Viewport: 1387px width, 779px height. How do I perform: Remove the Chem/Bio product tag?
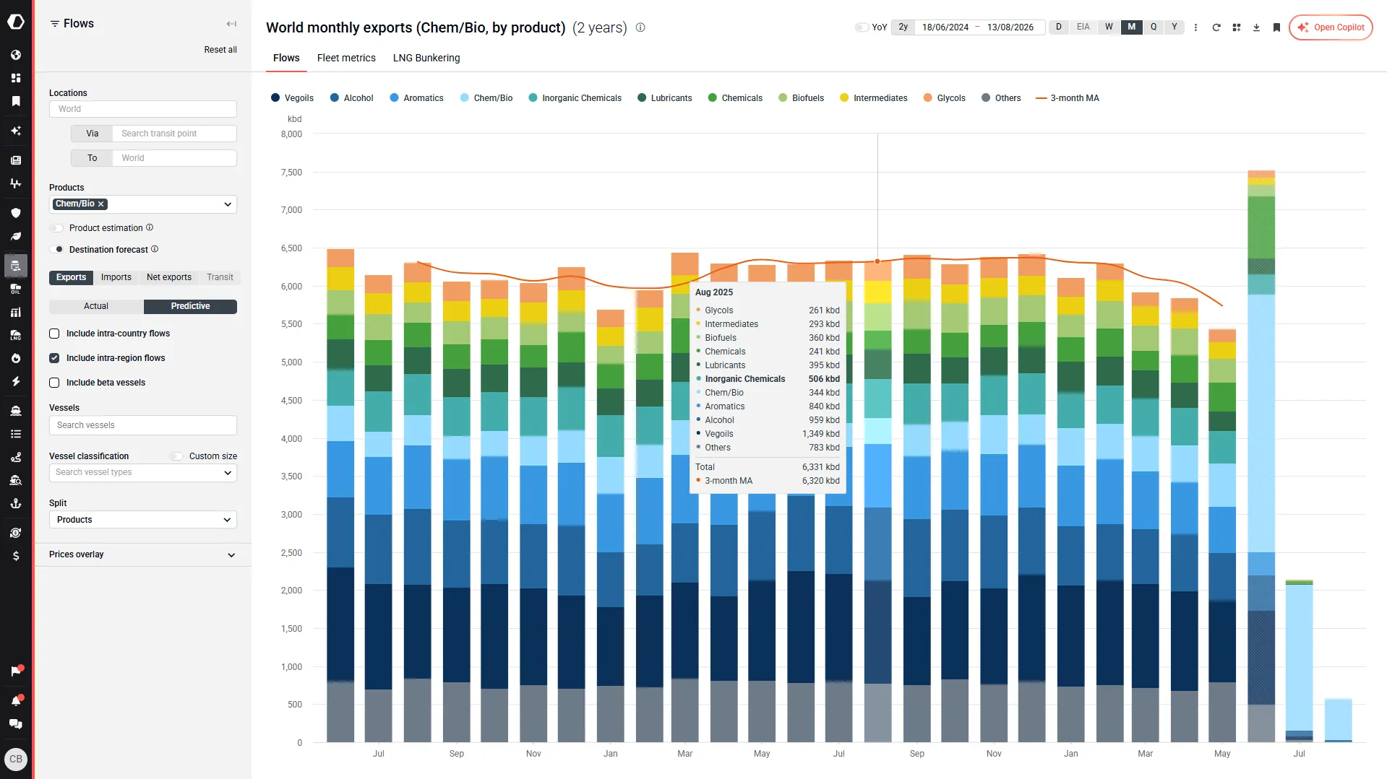point(101,204)
